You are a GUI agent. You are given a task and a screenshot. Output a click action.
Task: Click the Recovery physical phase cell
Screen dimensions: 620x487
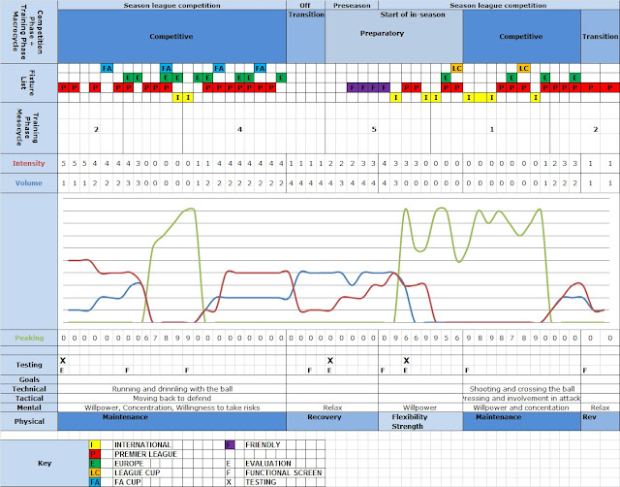(x=332, y=421)
